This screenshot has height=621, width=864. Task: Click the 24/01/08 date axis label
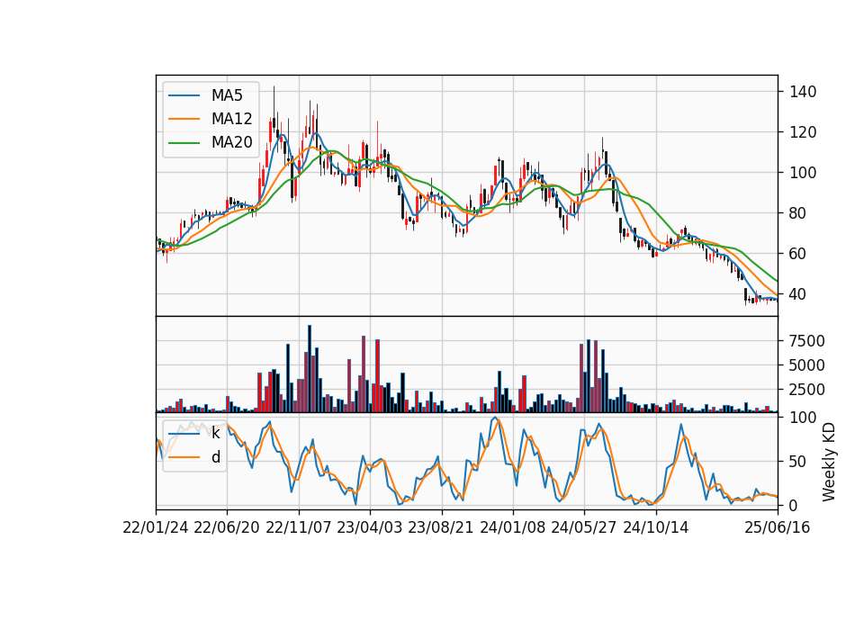(512, 527)
